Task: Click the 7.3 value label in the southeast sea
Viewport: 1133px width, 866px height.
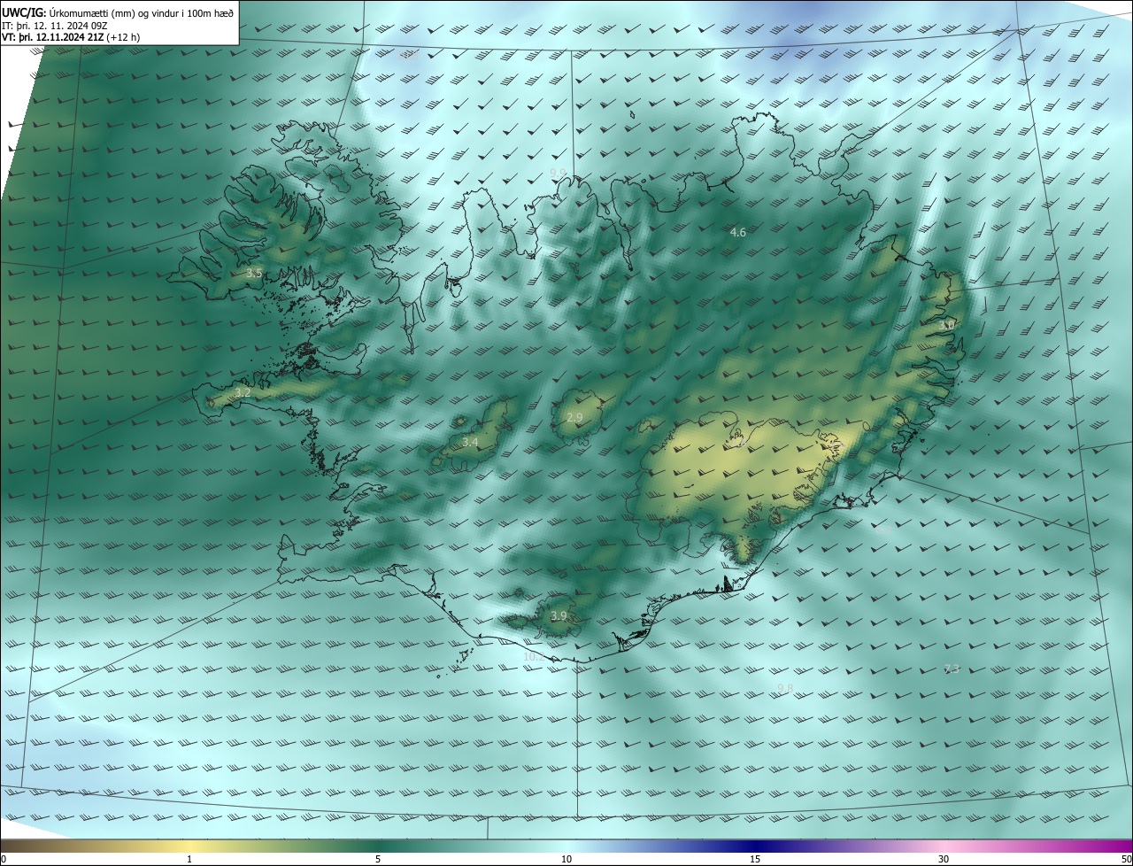Action: tap(952, 669)
